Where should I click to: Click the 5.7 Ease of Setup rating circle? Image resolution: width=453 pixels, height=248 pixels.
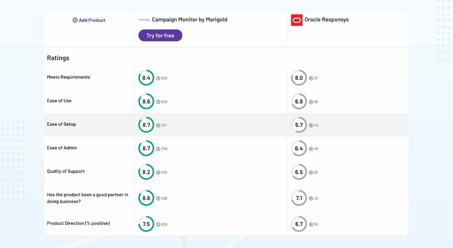(x=299, y=125)
